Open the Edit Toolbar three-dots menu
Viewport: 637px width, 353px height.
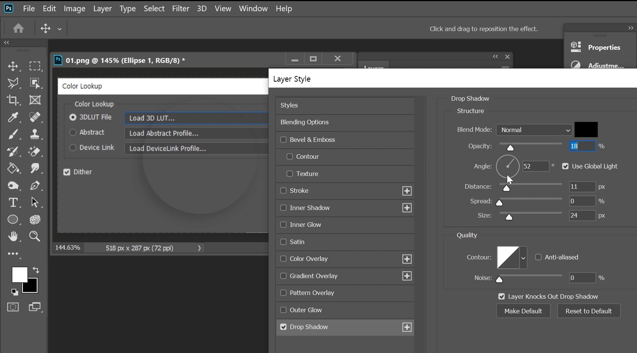[13, 253]
